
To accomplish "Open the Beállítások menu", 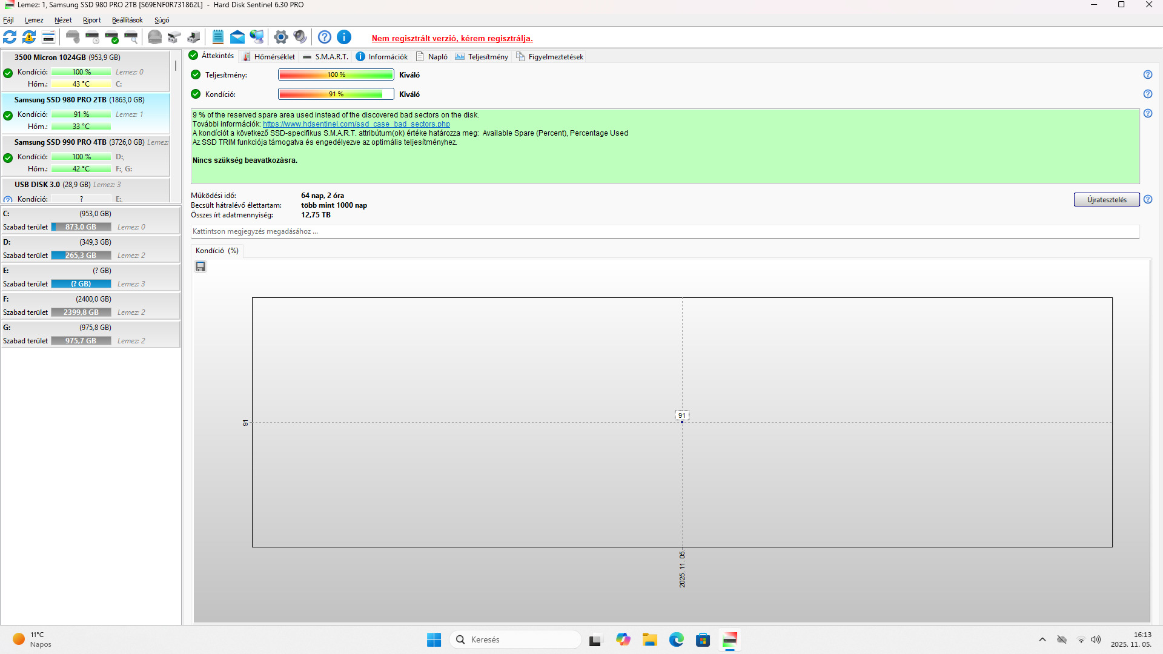I will tap(127, 20).
